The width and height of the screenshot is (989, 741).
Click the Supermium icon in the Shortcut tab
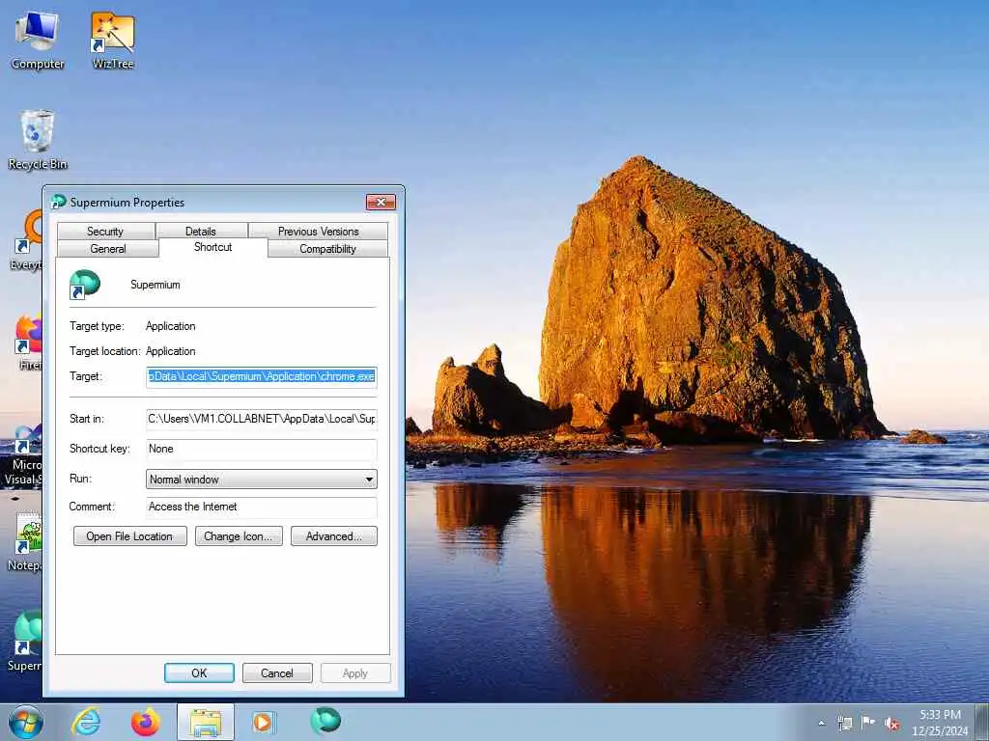pos(85,285)
